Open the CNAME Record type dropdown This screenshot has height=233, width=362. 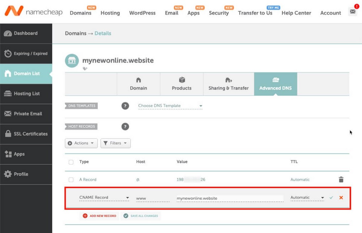point(104,198)
